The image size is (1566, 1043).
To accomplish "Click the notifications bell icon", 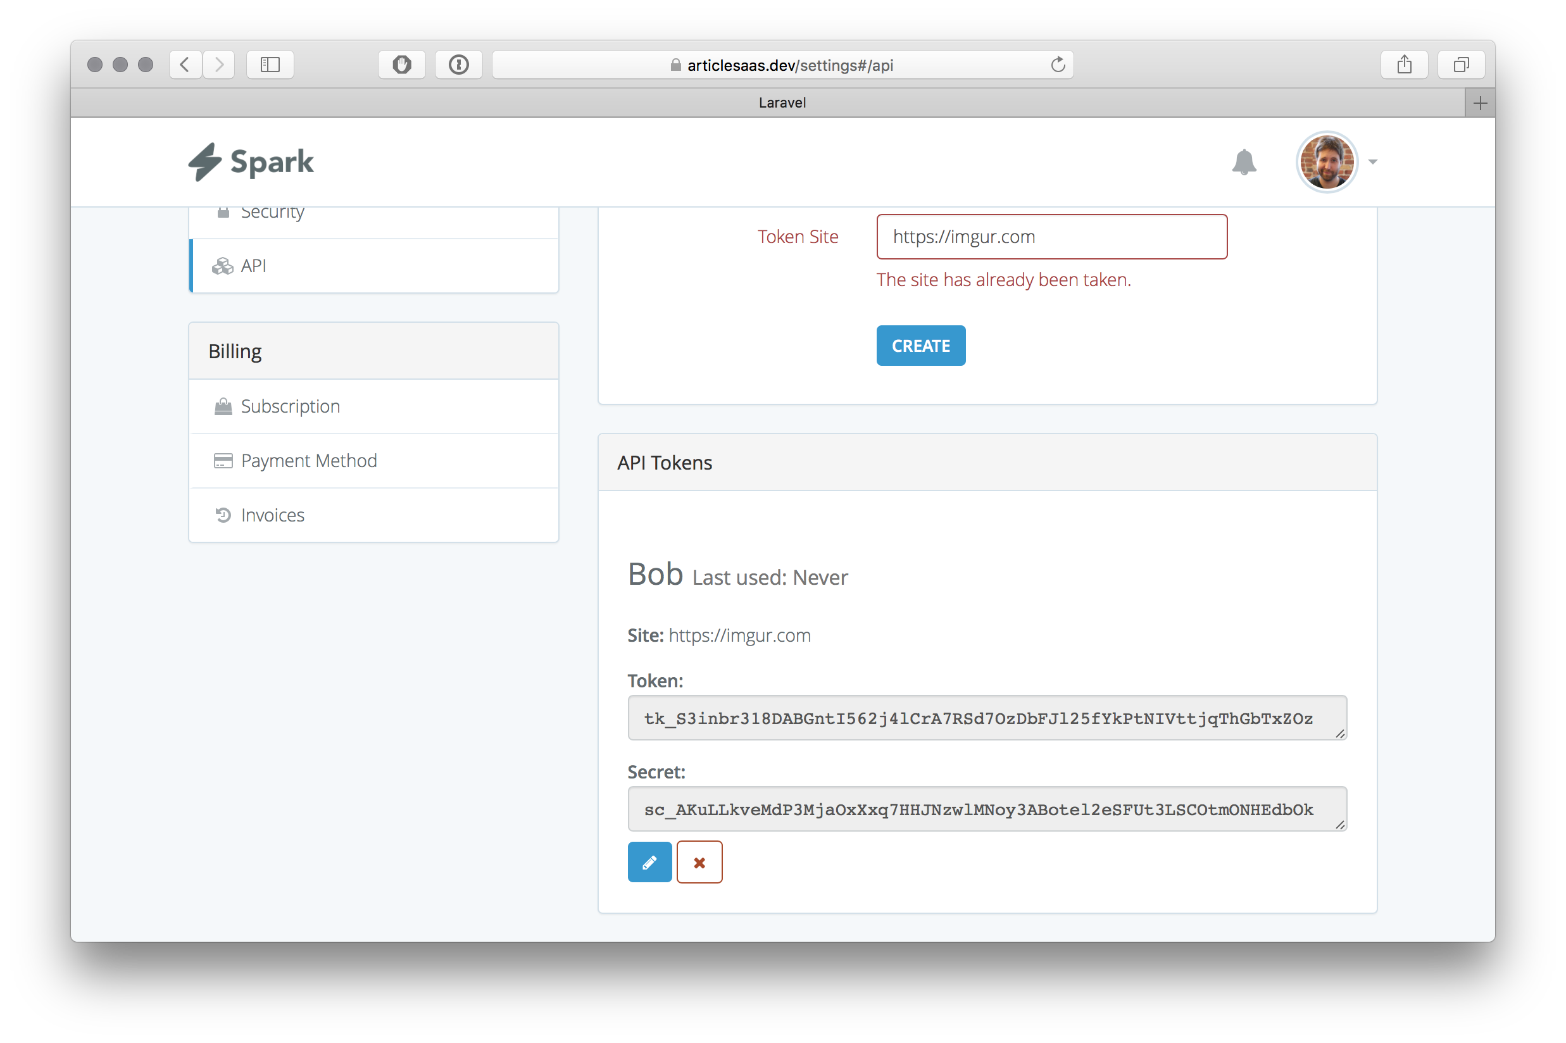I will pyautogui.click(x=1243, y=161).
